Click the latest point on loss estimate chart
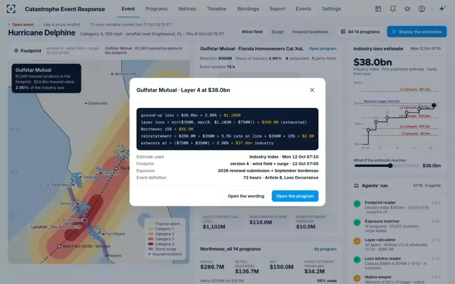Viewport: 455px width, 284px height. click(434, 105)
